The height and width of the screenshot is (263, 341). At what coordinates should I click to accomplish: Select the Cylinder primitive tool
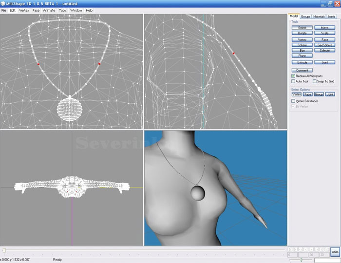point(325,50)
